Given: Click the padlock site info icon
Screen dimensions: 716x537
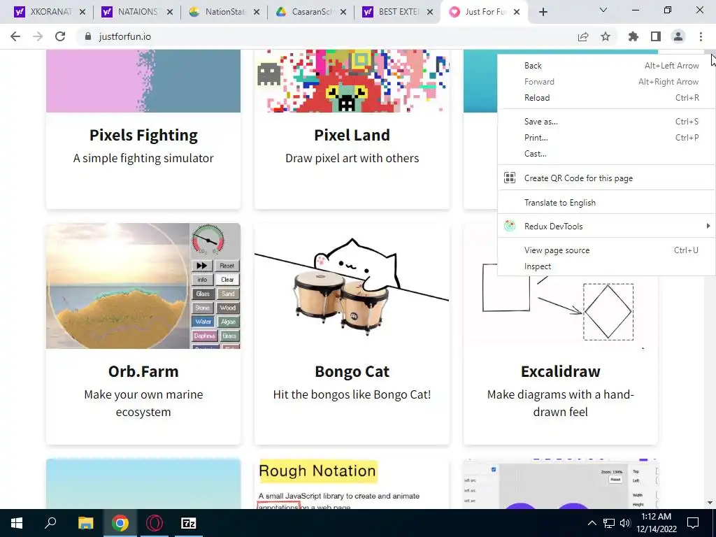Looking at the screenshot, I should 87,36.
